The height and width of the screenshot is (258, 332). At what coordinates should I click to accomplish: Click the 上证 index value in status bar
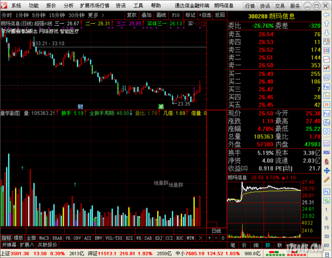[x=20, y=253]
